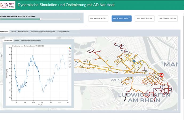Click the Datum und Uhrzeit label text
The width and height of the screenshot is (184, 120).
click(18, 17)
